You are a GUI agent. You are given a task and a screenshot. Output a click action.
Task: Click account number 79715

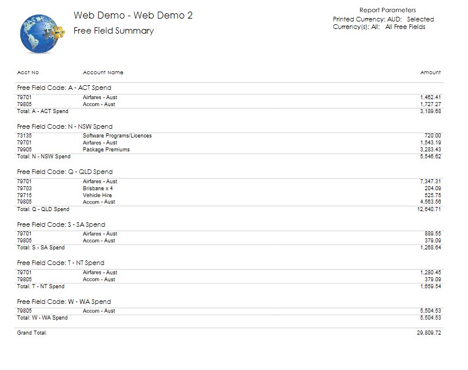coord(24,195)
